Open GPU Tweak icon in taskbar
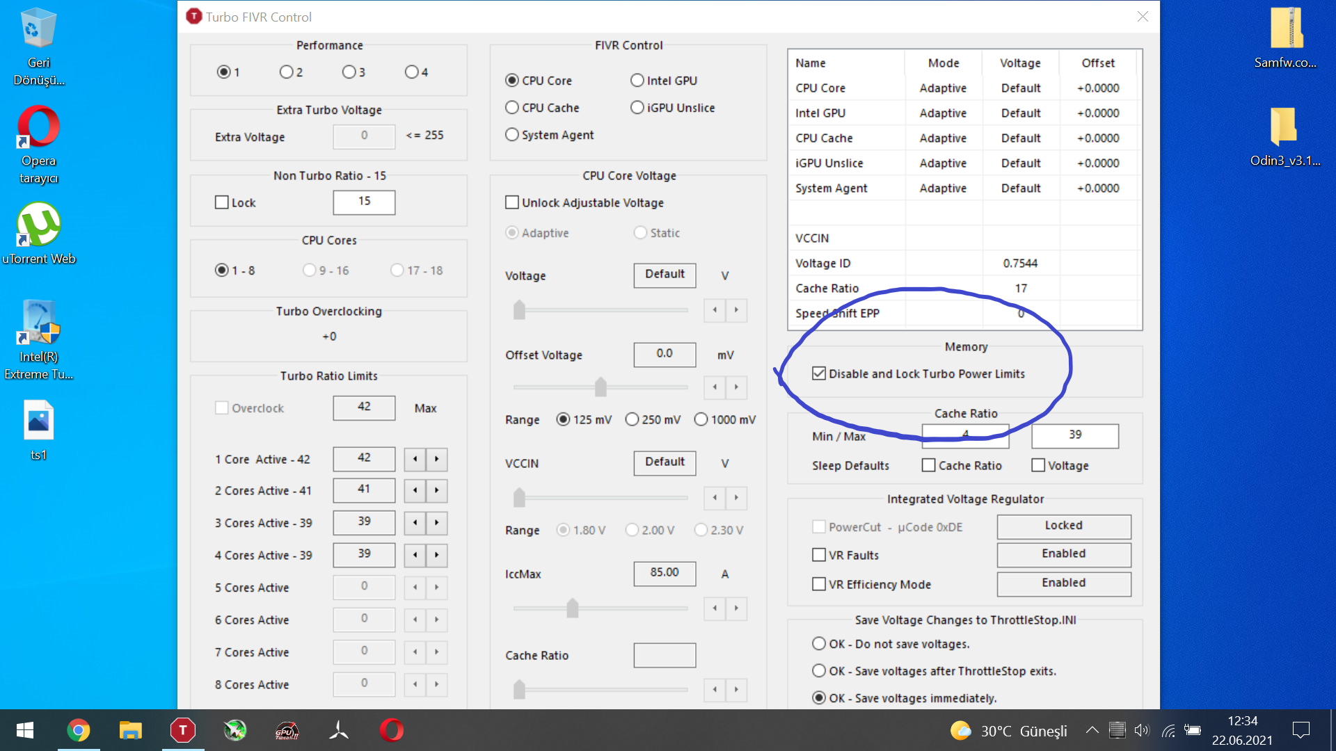Image resolution: width=1336 pixels, height=751 pixels. [287, 730]
